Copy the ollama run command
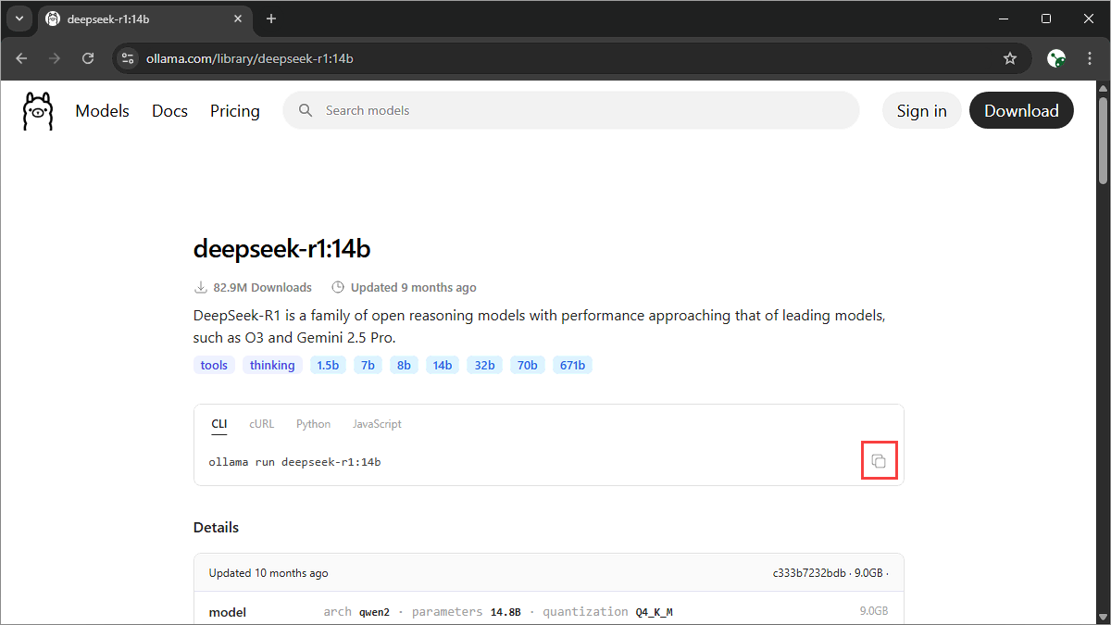 point(880,461)
